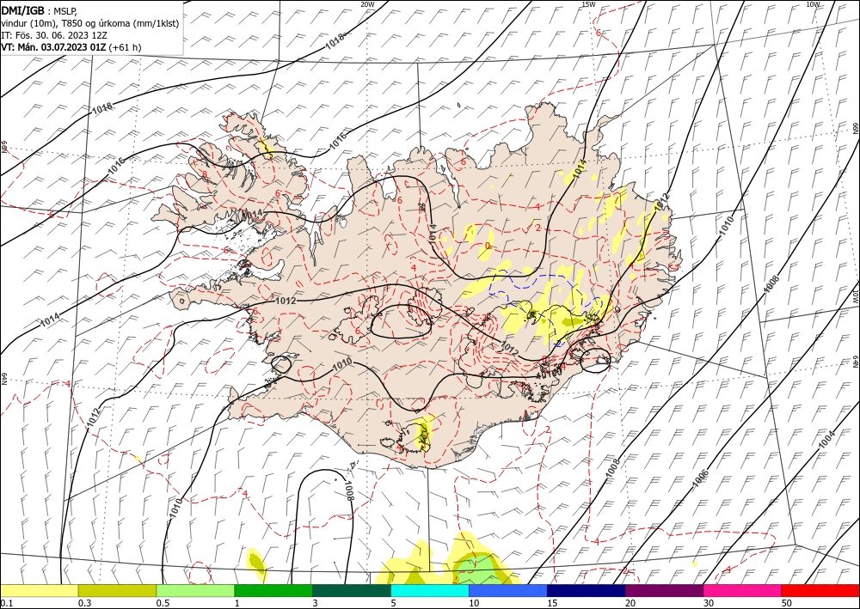This screenshot has width=860, height=609.
Task: Click legend value label '0.3'
Action: 84,603
